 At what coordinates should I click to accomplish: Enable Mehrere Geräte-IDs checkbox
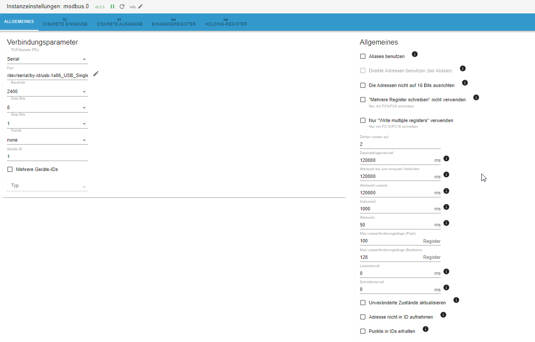10,169
